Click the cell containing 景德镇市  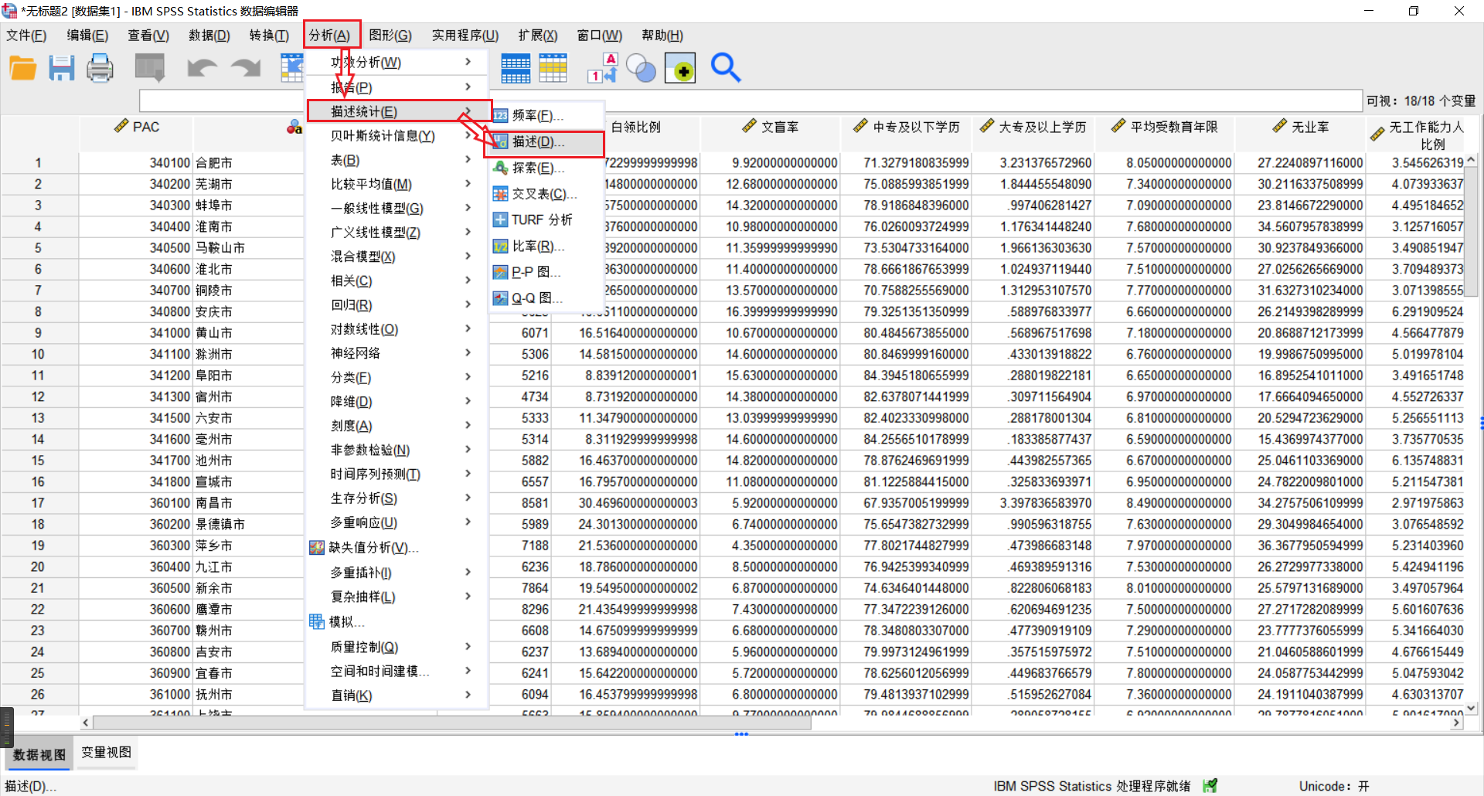coord(247,524)
